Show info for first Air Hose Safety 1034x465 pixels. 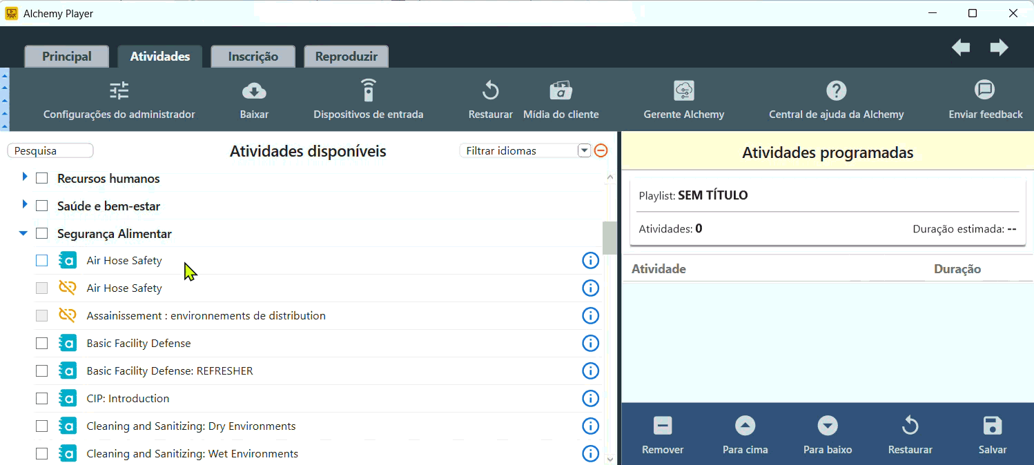click(590, 260)
